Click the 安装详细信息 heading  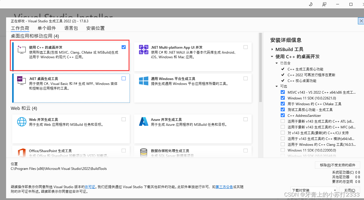tap(286, 40)
